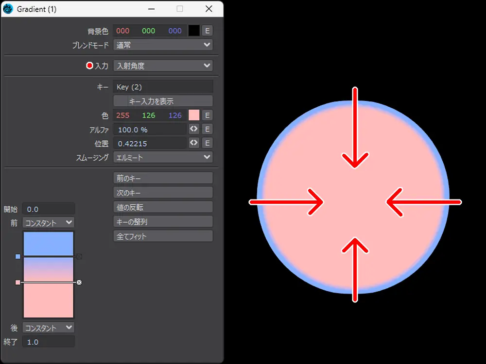This screenshot has height=364, width=486.
Task: Toggle the red 入力 indicator
Action: [x=89, y=66]
